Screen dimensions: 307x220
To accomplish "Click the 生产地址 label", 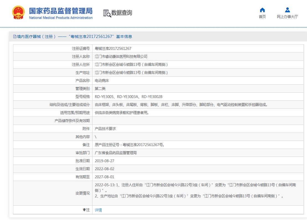I will click(x=82, y=73).
